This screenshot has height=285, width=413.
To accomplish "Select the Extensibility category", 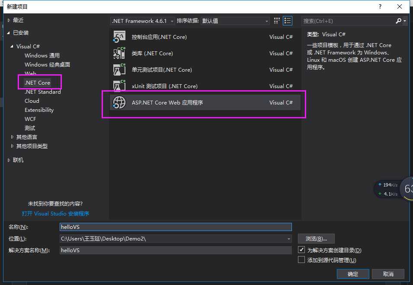I will click(39, 110).
